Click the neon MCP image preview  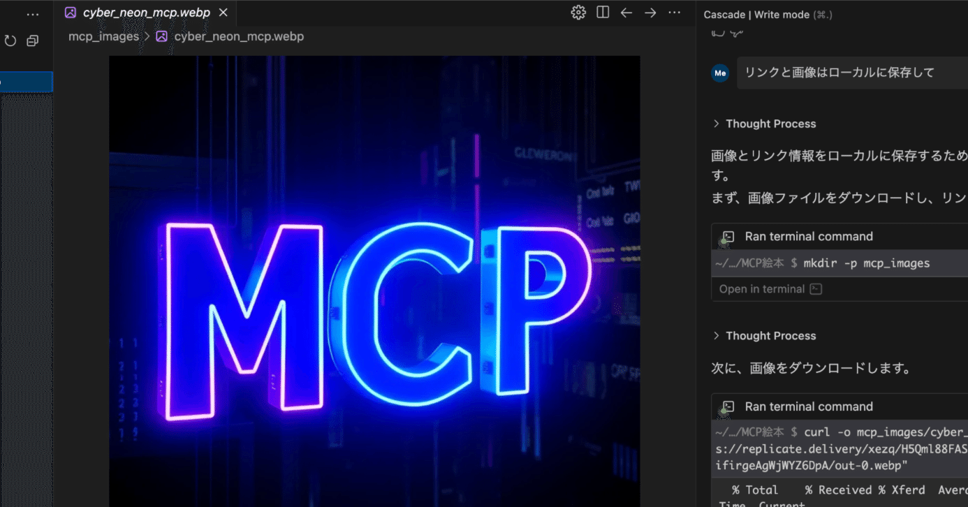click(374, 281)
